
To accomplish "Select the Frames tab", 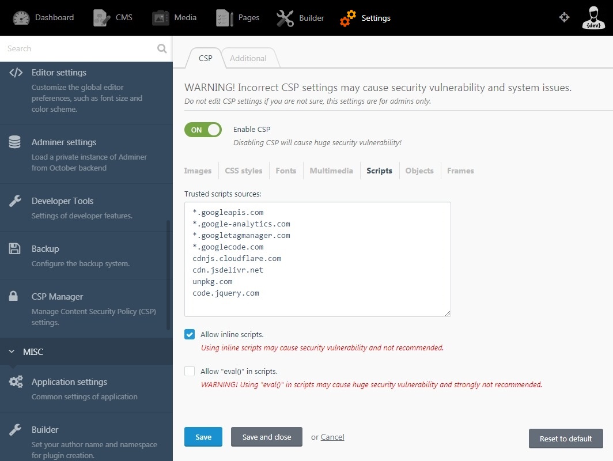I will 460,171.
